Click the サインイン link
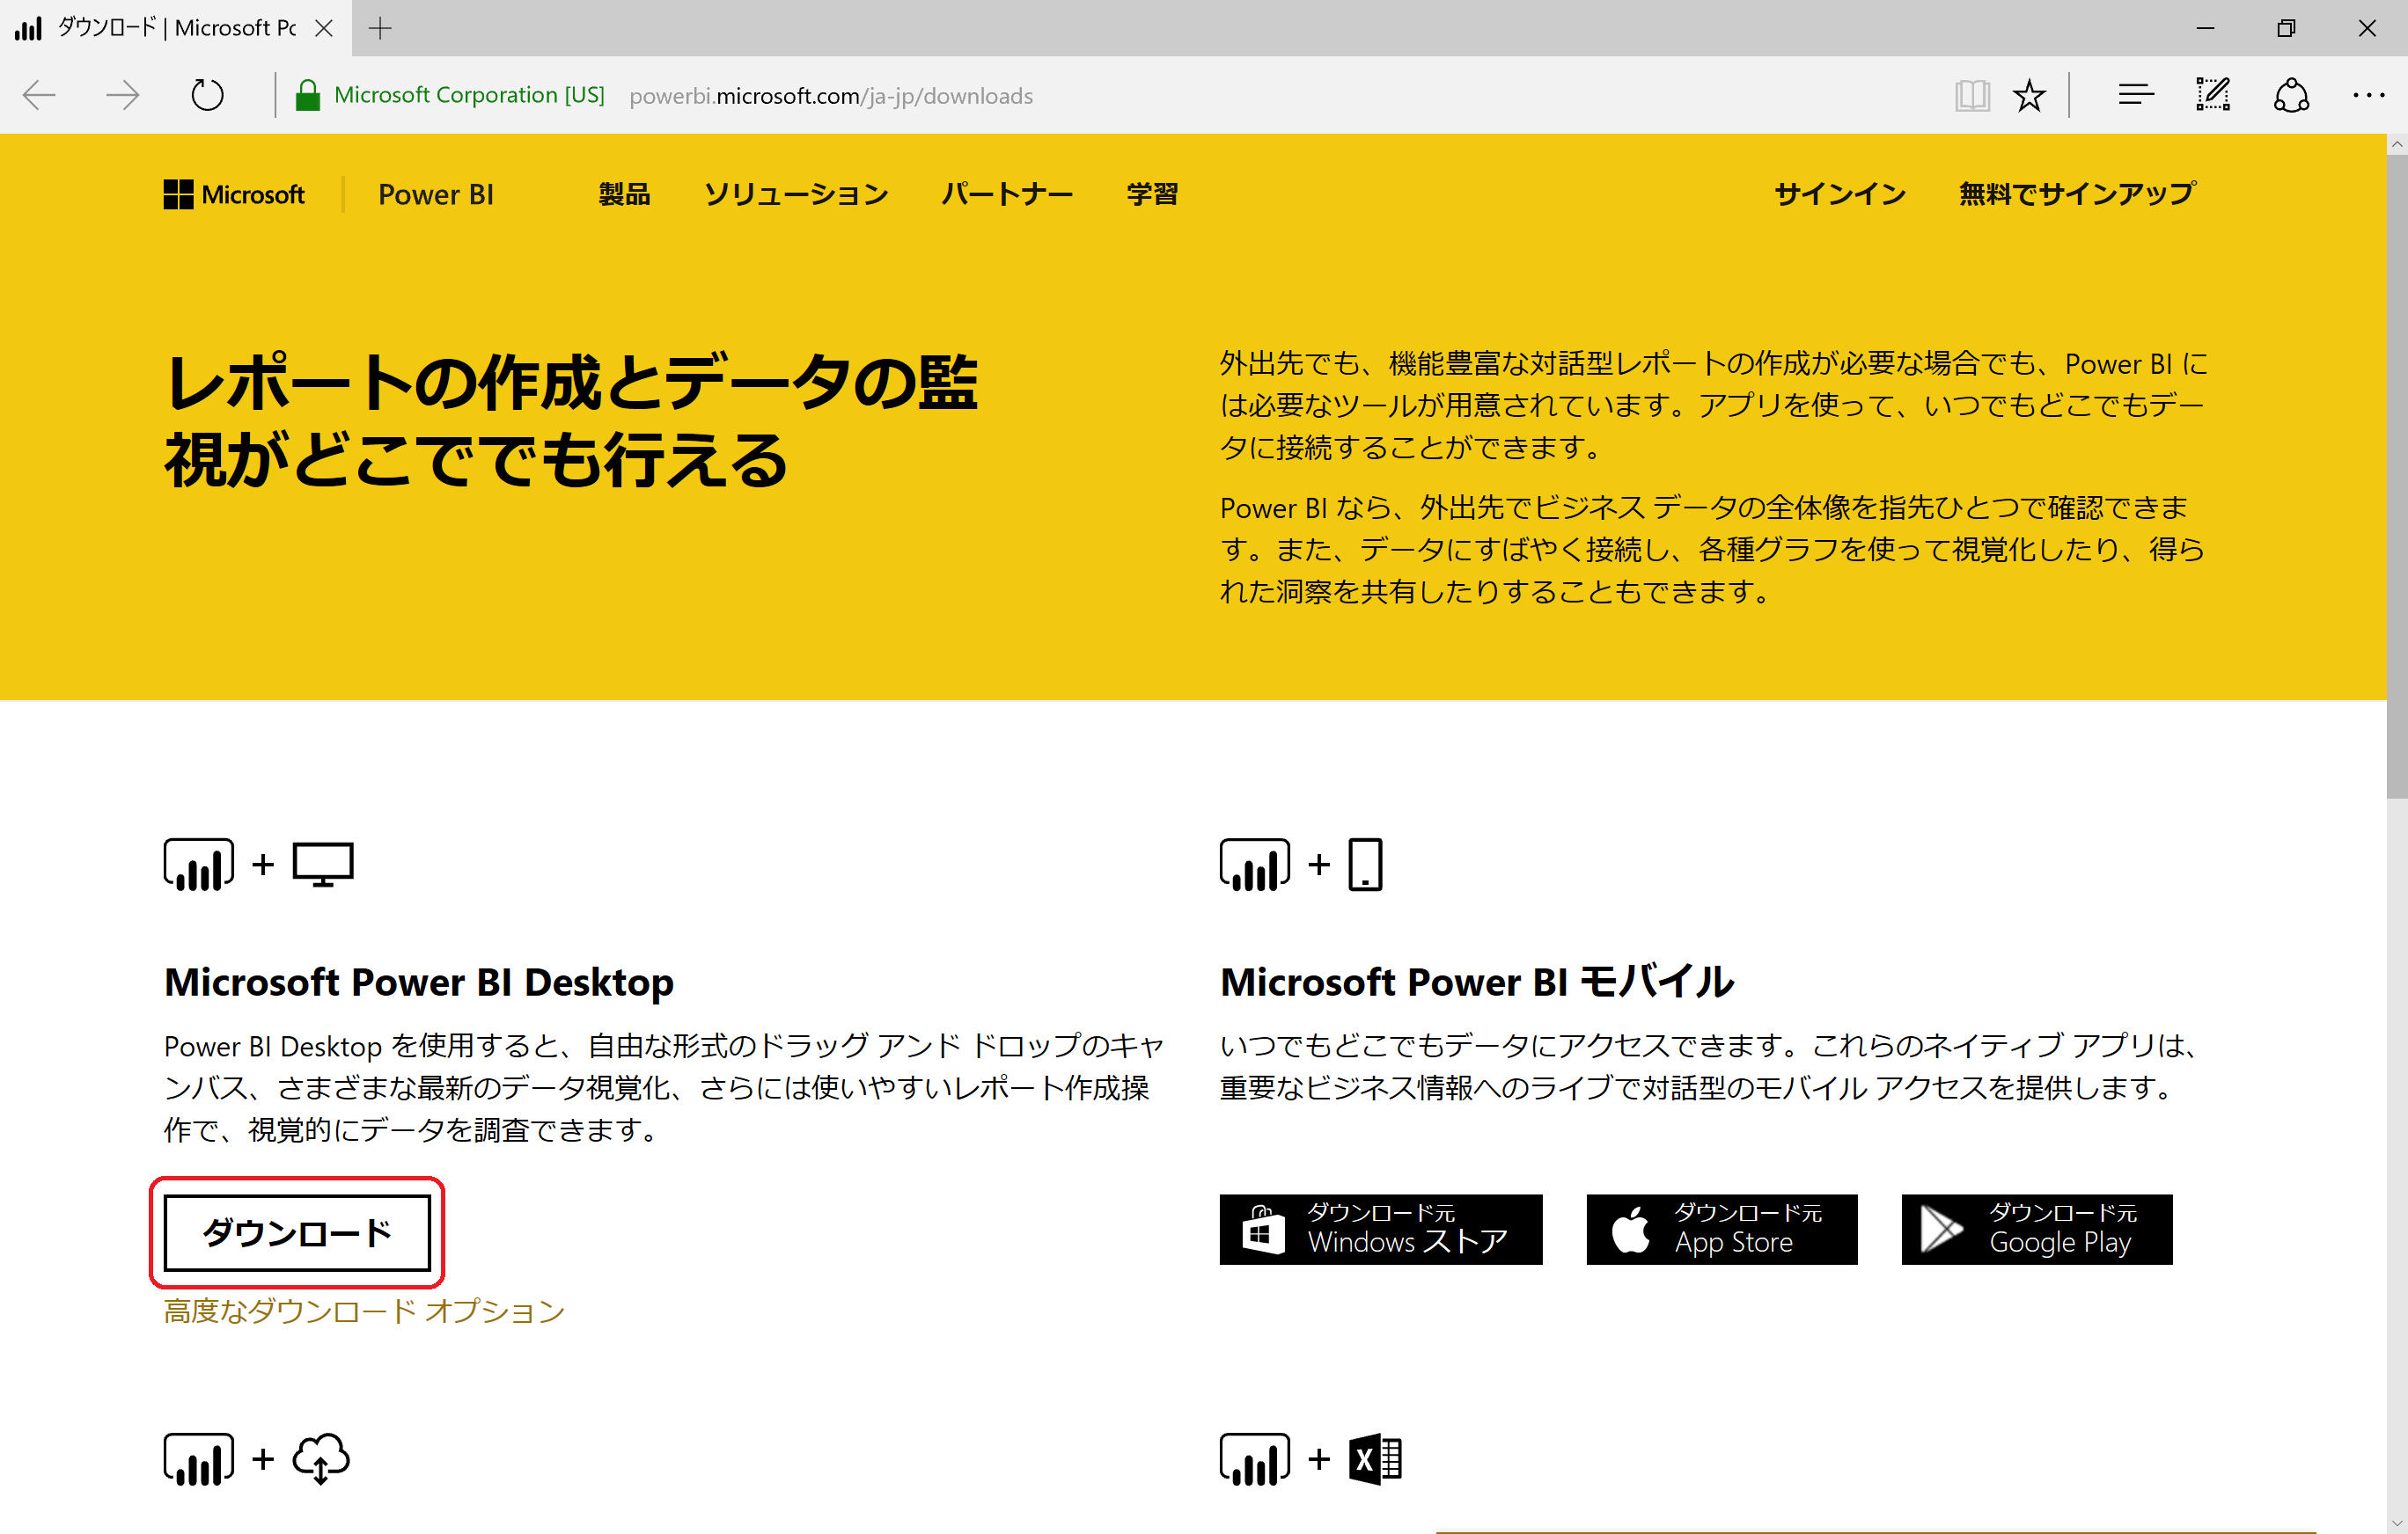Viewport: 2408px width, 1534px height. (x=1840, y=194)
